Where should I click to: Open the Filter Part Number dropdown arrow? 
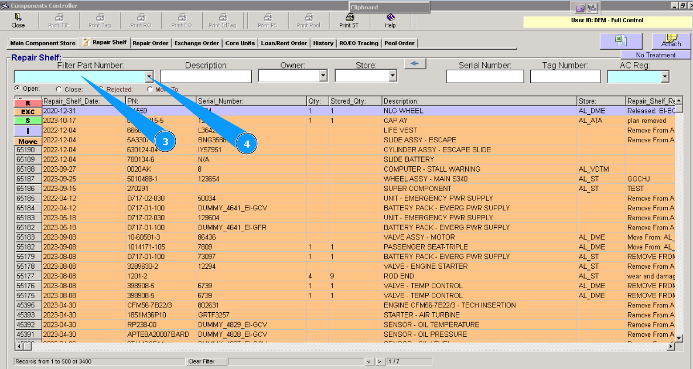point(149,77)
